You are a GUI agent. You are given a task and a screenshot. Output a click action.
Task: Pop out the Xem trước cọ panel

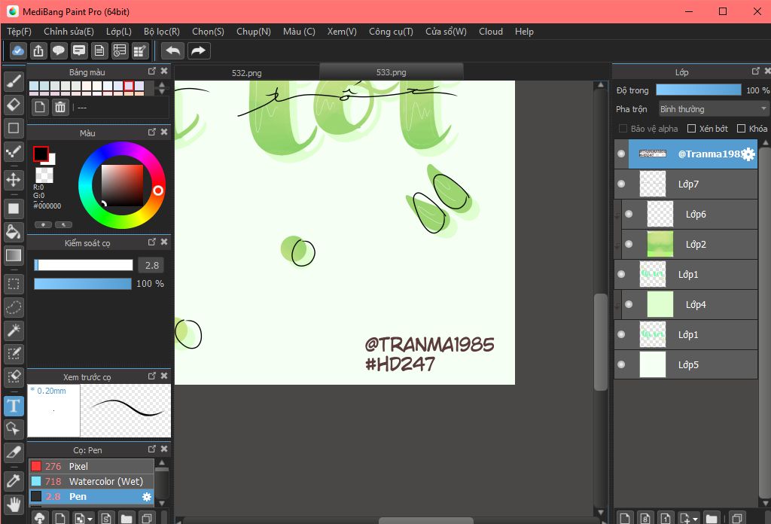(152, 376)
